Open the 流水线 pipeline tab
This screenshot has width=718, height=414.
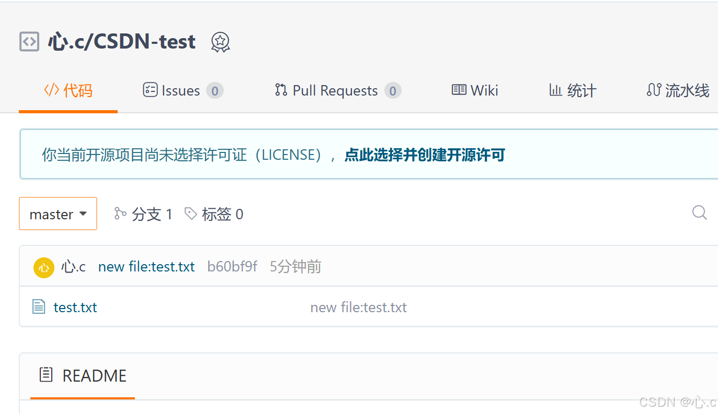[678, 90]
